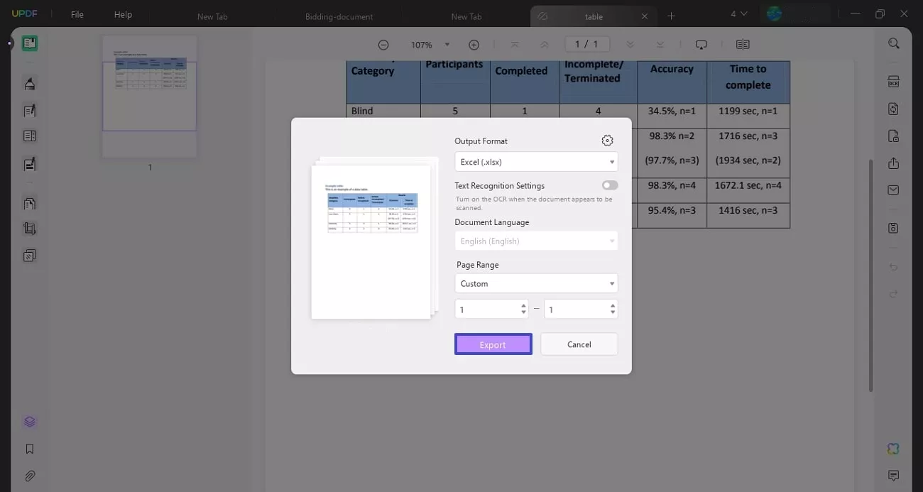Open the File menu
Image resolution: width=923 pixels, height=492 pixels.
point(77,14)
